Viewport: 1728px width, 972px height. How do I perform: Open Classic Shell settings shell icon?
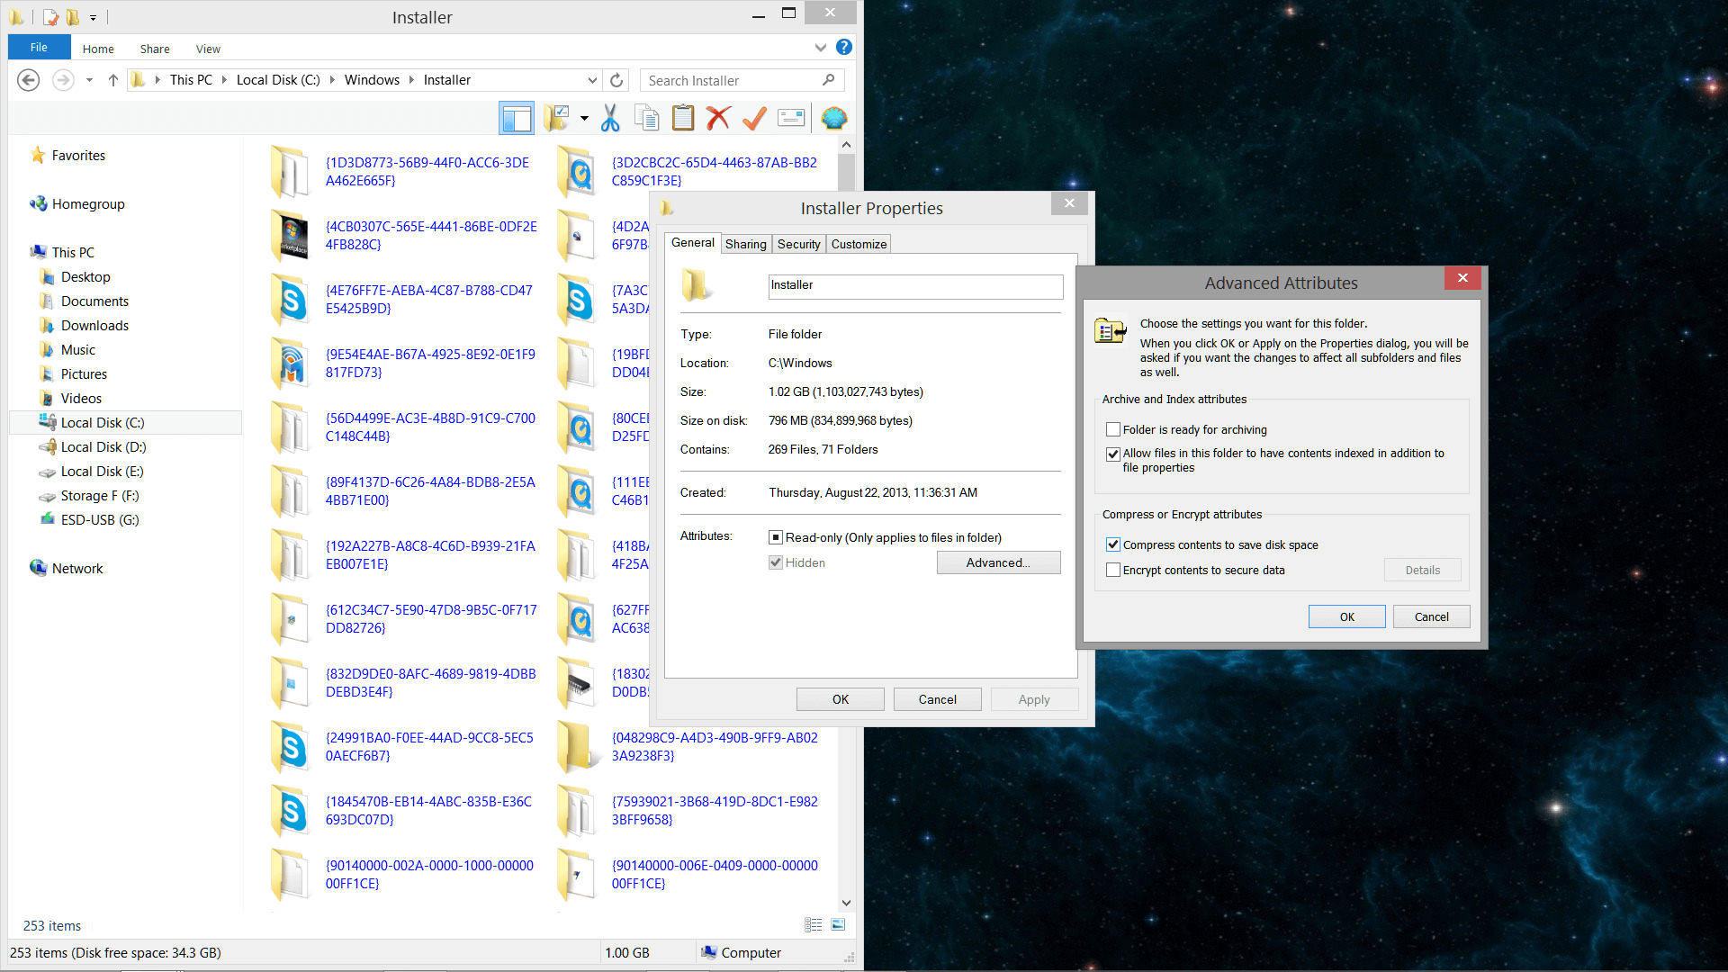tap(834, 118)
